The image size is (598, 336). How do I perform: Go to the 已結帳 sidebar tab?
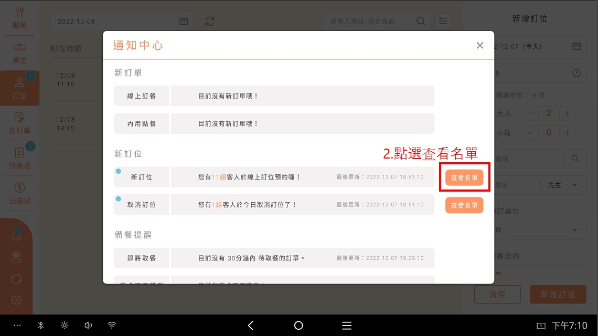coord(19,193)
